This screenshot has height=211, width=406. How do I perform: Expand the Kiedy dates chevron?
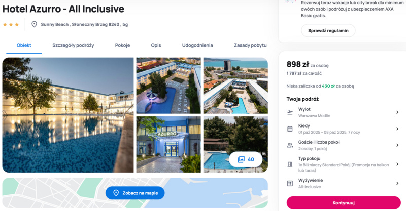point(397,129)
